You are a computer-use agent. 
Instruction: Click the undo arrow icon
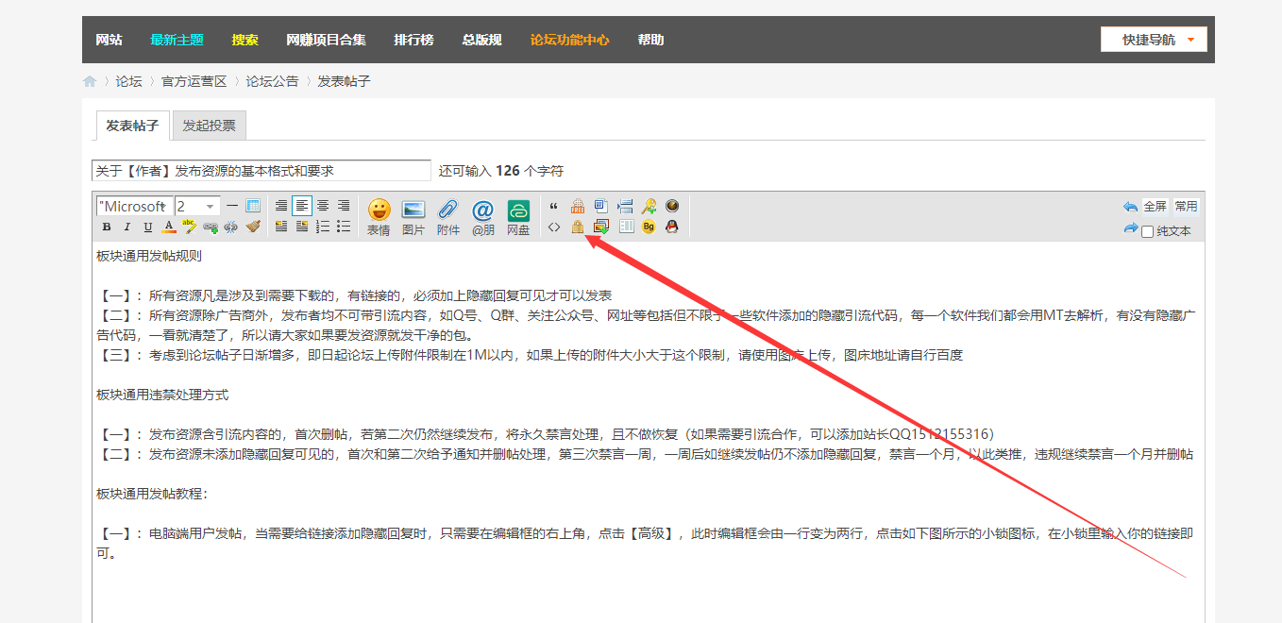tap(1130, 206)
